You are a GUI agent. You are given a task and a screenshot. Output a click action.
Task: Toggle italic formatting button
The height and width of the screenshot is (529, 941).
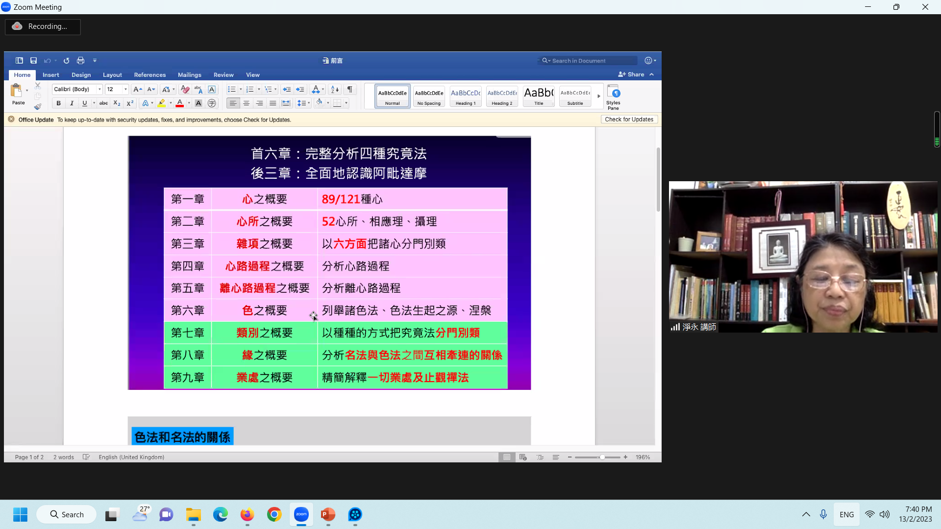coord(72,103)
